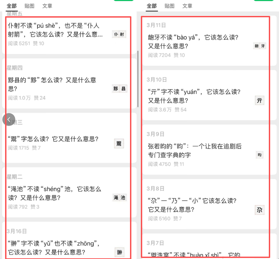Click the left panel vertical scrollbar
The image size is (279, 259).
click(x=138, y=79)
